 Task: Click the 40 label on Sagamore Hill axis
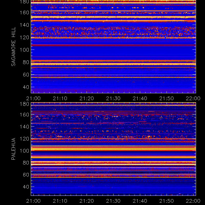tap(26, 87)
